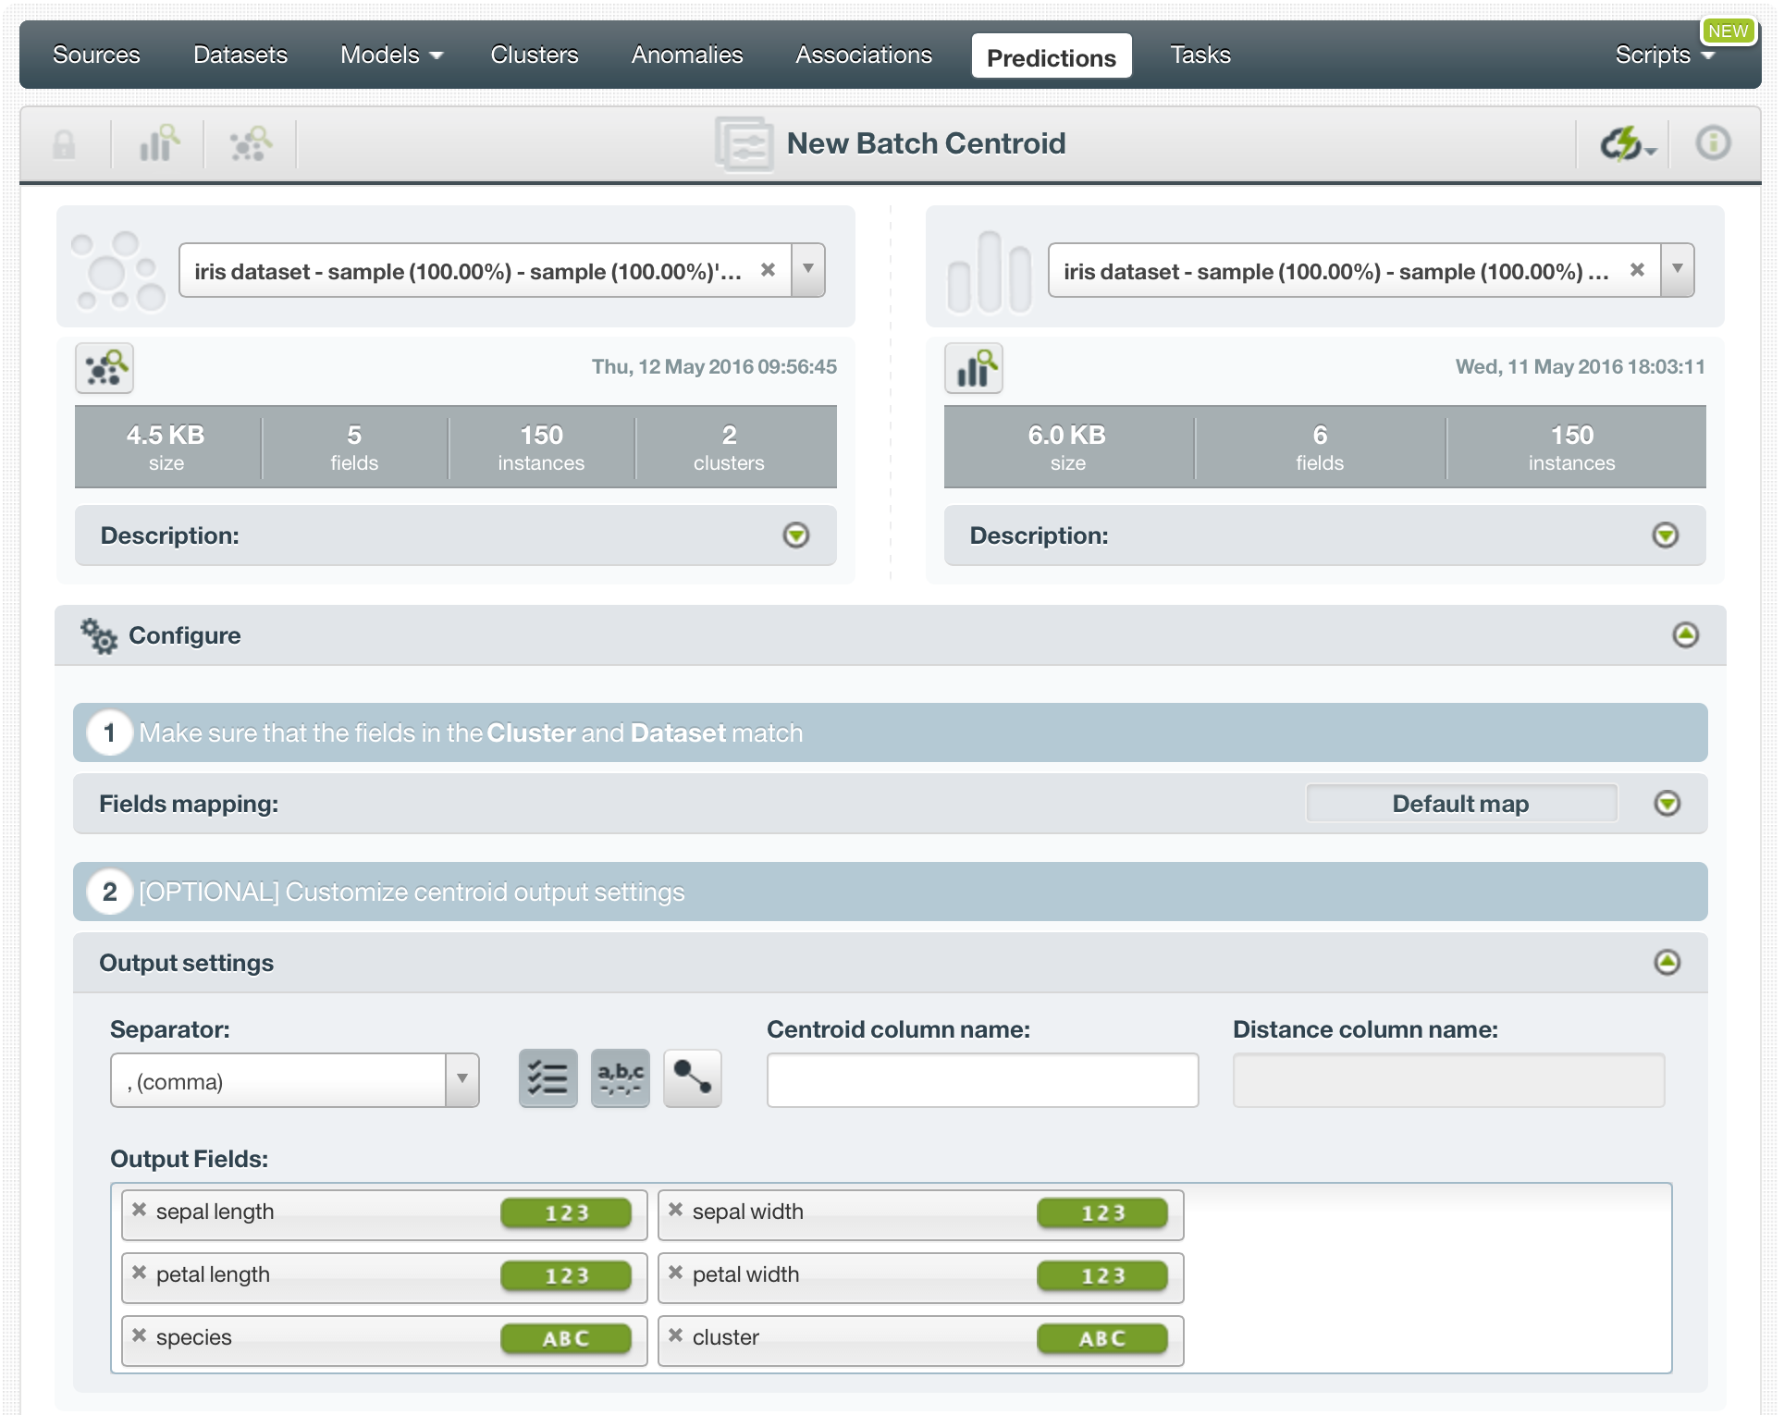Click the '2 clusters' stat
The width and height of the screenshot is (1784, 1415).
point(729,448)
